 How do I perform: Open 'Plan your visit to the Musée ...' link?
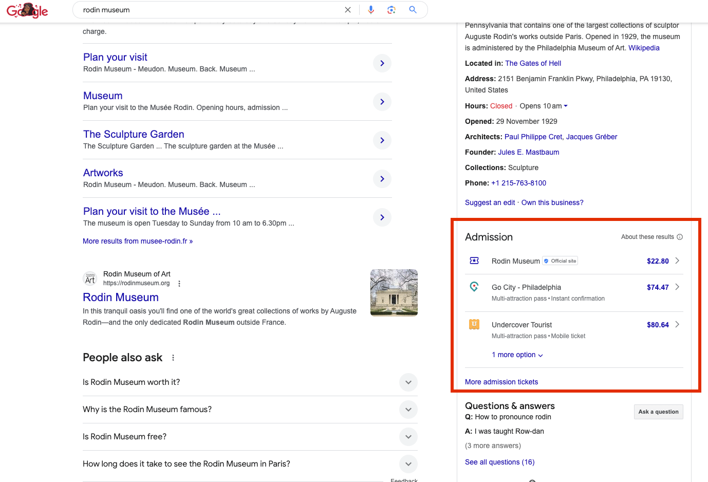(x=152, y=211)
